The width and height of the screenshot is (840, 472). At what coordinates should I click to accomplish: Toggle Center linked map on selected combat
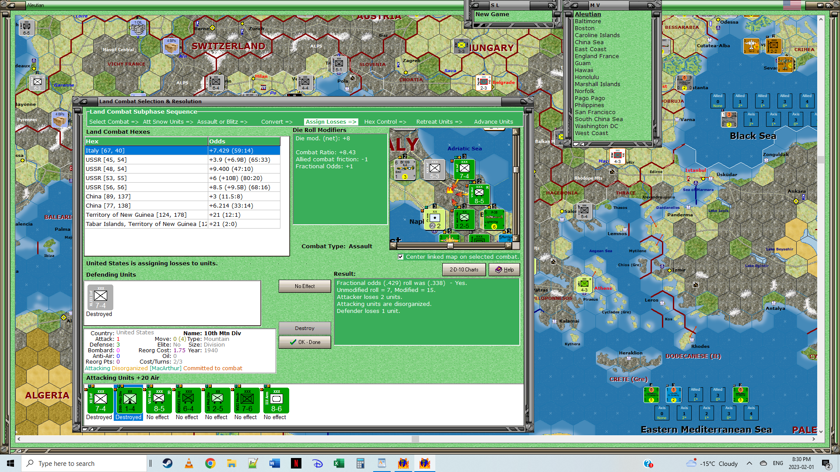[x=401, y=257]
